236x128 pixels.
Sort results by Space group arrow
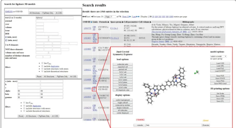click(123, 22)
